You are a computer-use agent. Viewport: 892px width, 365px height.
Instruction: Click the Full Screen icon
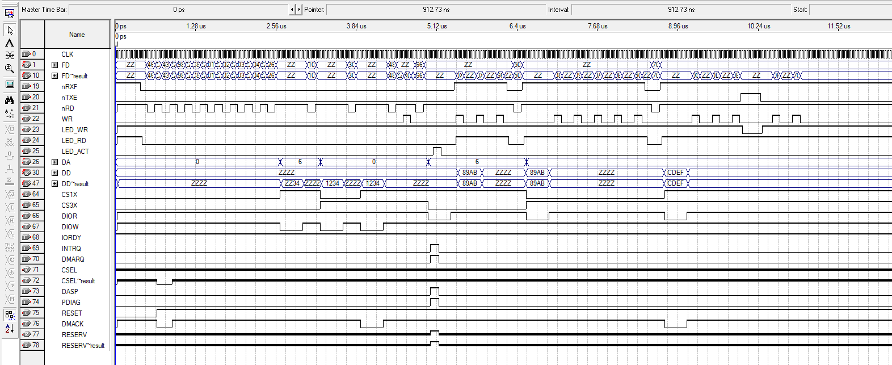point(10,85)
